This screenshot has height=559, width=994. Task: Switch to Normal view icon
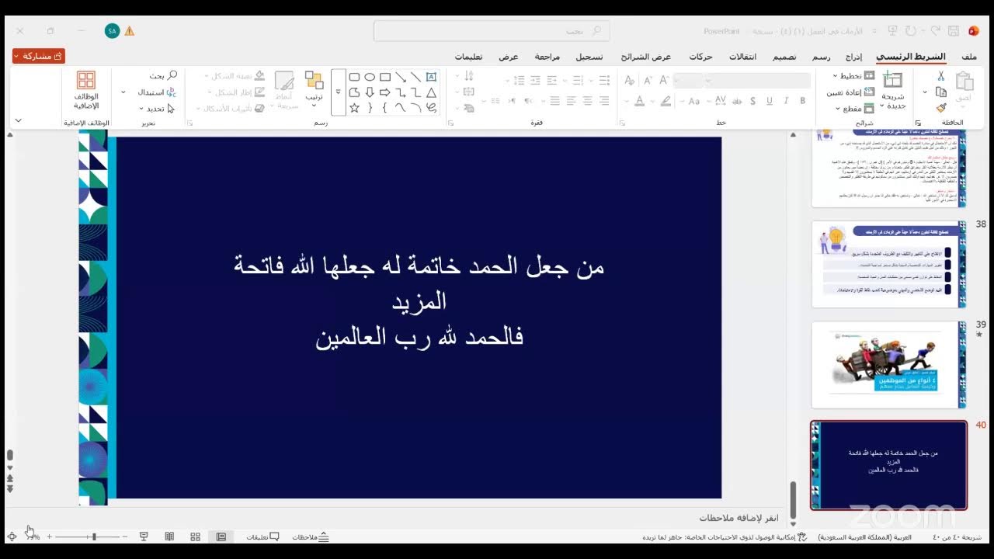pyautogui.click(x=221, y=536)
